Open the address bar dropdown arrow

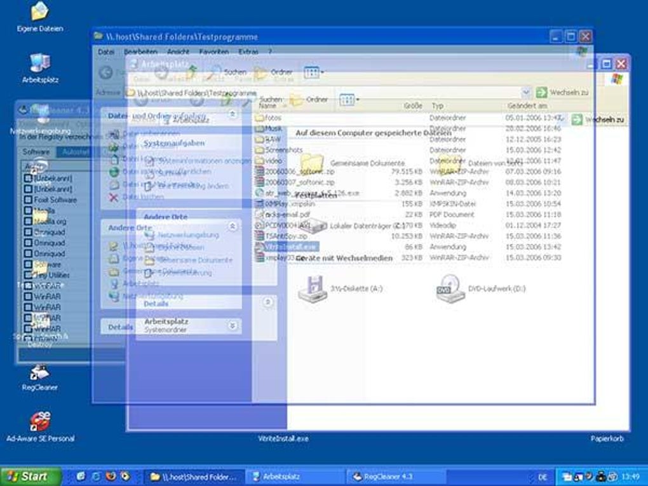(525, 92)
